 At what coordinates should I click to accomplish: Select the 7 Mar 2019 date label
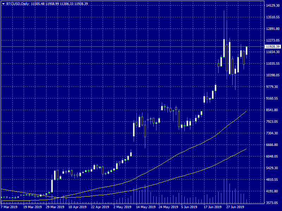10,207
